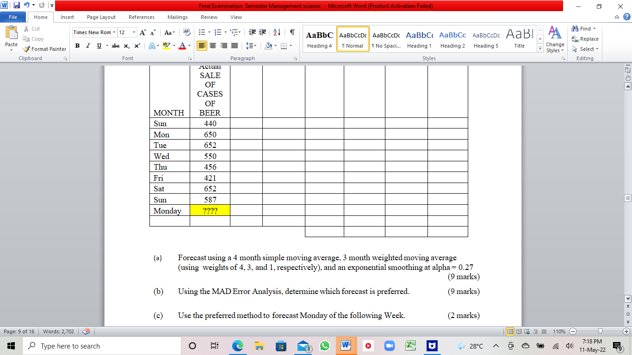Switch to the Mailings tab
This screenshot has width=632, height=355.
[177, 17]
